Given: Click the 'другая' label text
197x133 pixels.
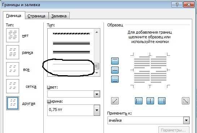Looking at the screenshot, I should click(29, 104).
